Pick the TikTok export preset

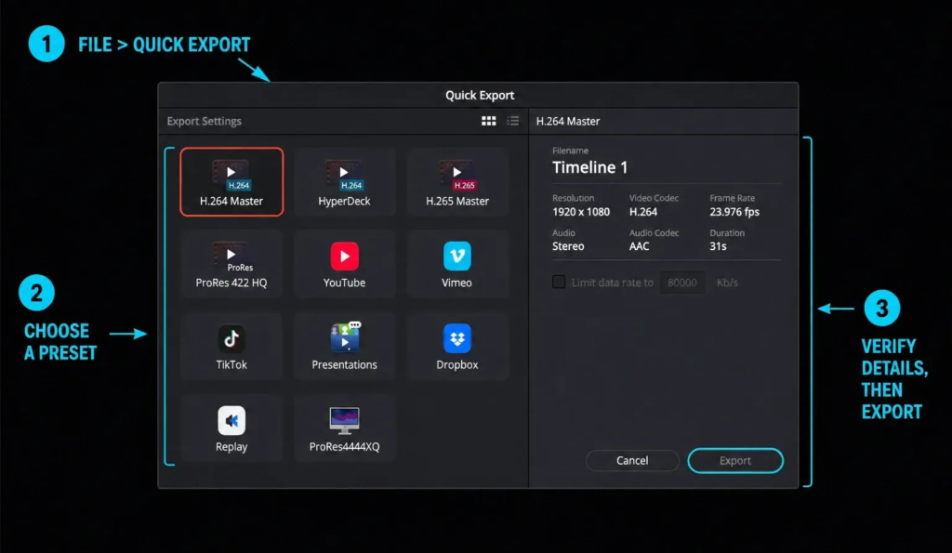point(231,346)
